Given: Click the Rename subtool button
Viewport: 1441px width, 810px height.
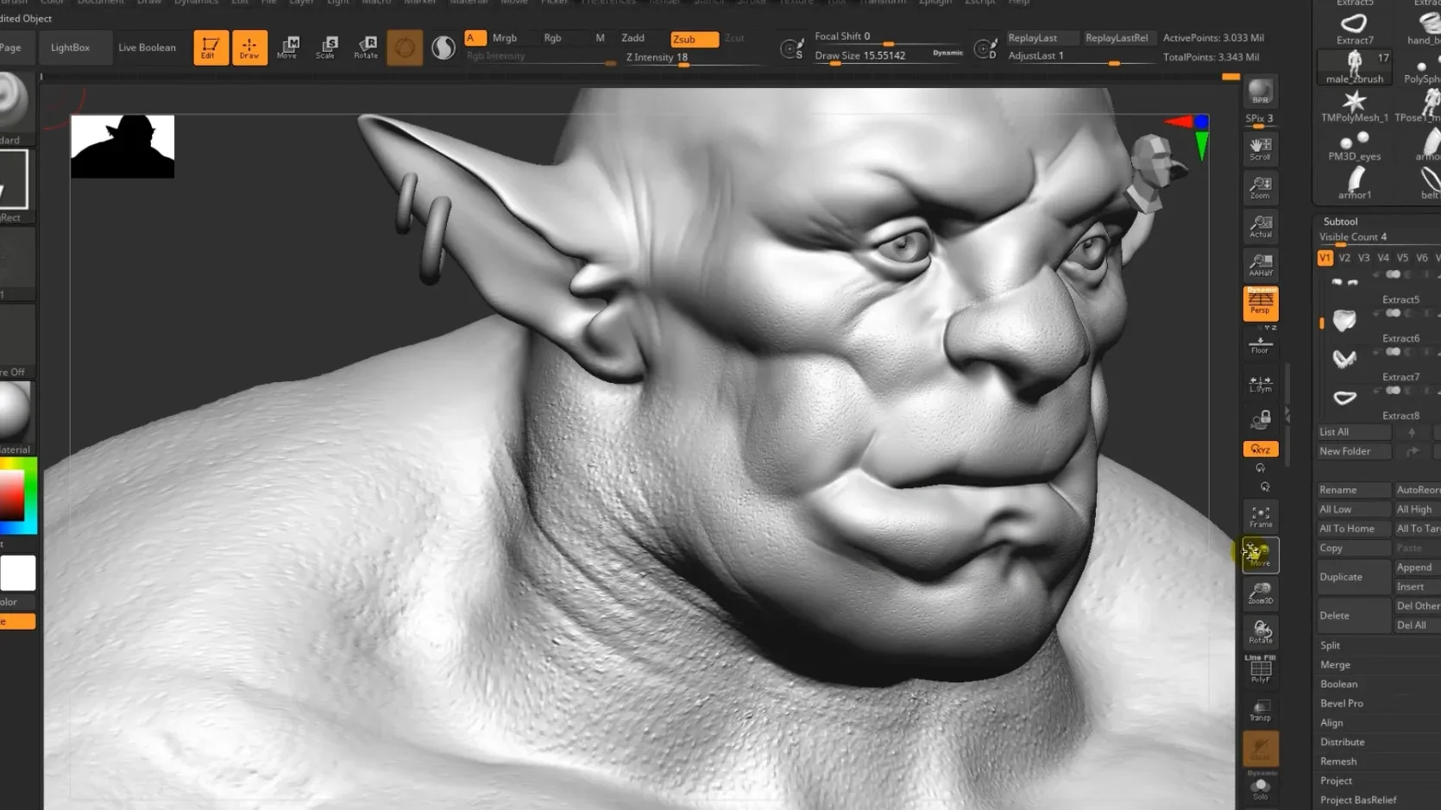Looking at the screenshot, I should click(x=1354, y=490).
